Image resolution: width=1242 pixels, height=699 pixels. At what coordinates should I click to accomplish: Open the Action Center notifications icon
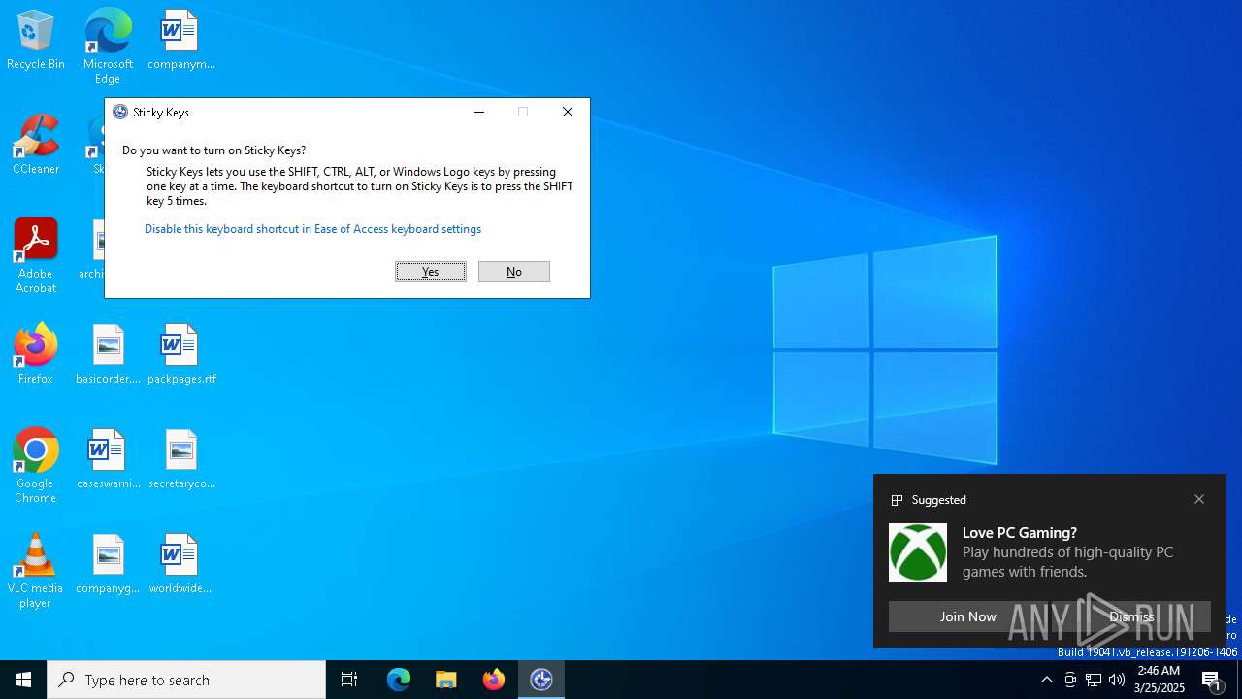coord(1213,680)
